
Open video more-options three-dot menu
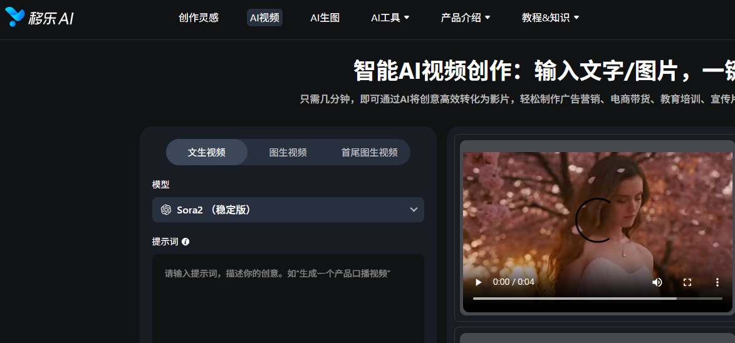coord(717,282)
